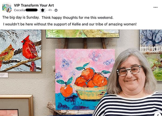Screen dimensions: 162x116
Task: Click the 4h post timestamp
Action: pyautogui.click(x=50, y=10)
